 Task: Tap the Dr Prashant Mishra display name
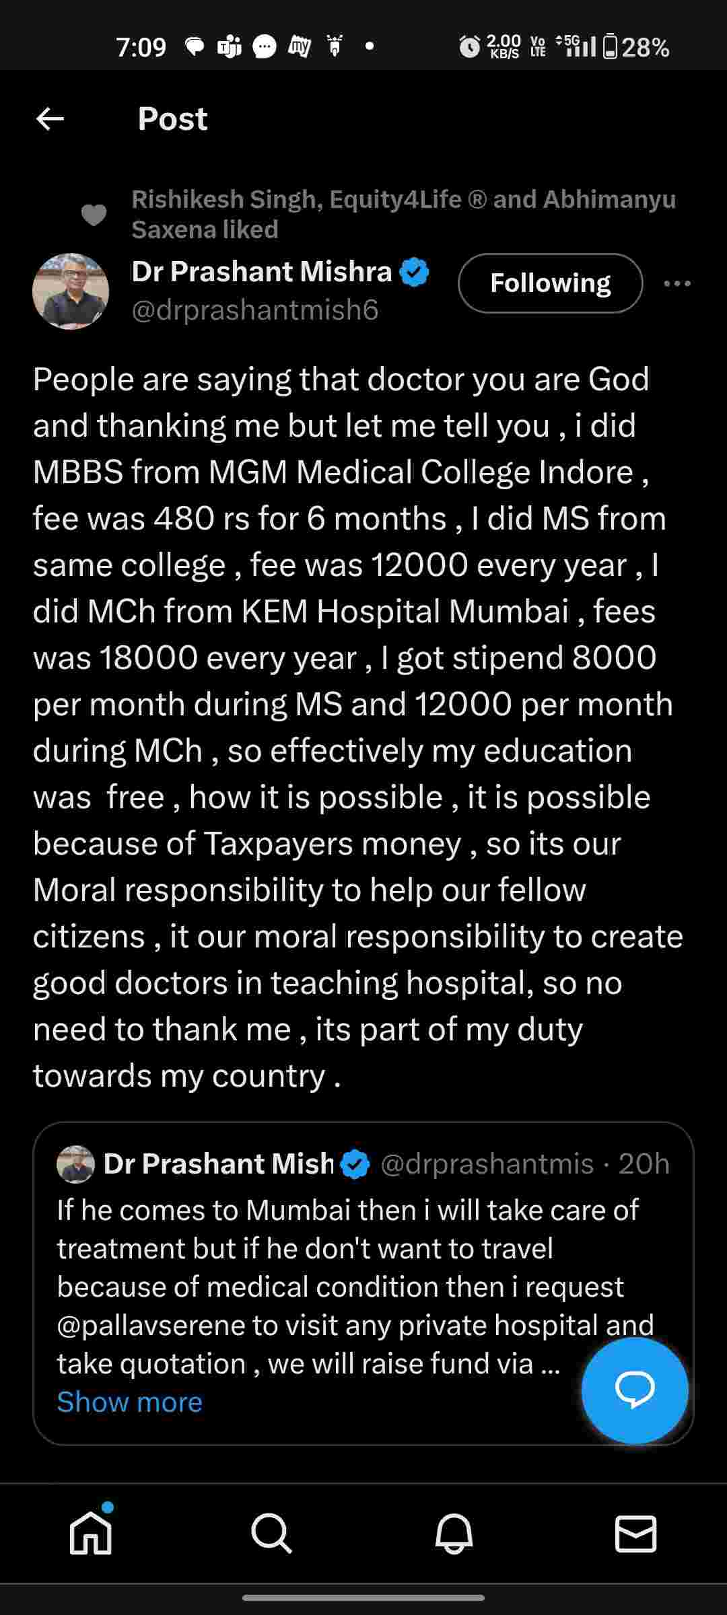[261, 272]
